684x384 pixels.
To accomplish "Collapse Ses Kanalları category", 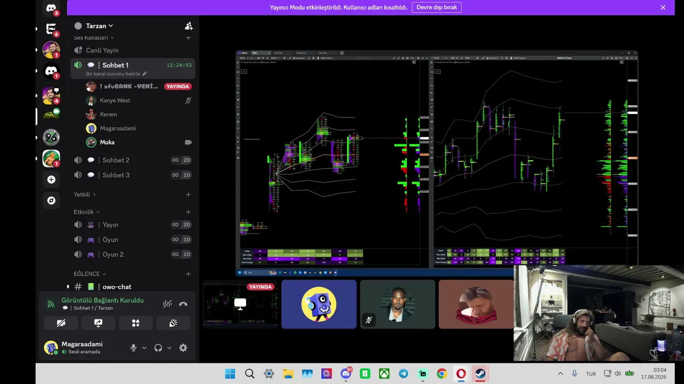I will point(94,38).
